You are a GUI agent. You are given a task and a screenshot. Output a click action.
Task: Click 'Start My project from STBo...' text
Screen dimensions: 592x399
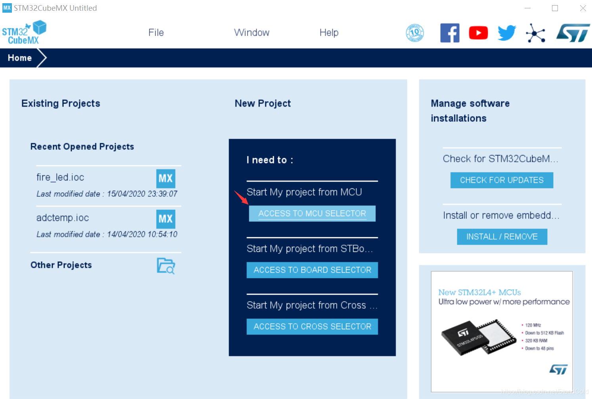point(309,249)
